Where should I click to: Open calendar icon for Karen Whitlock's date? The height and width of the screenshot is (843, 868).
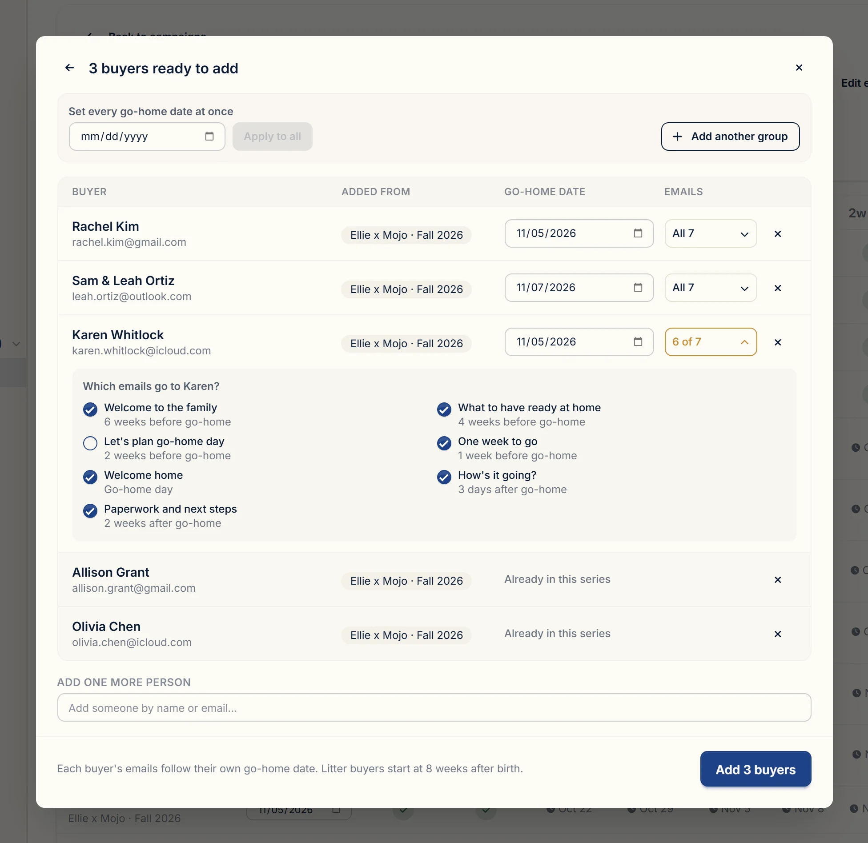(x=638, y=342)
